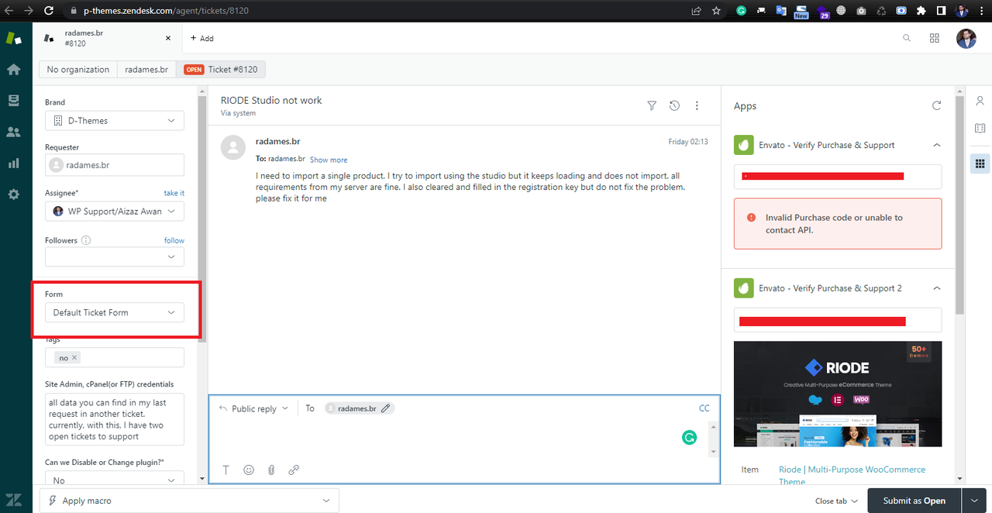Click the Apps panel vertical scrollbar

point(959,205)
